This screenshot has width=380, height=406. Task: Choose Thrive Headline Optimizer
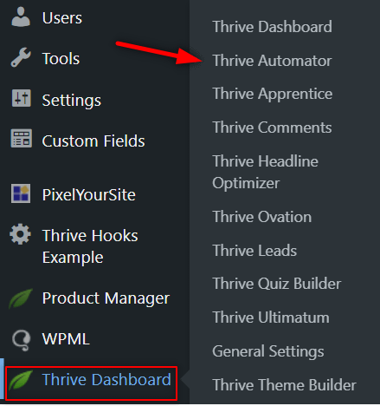(265, 172)
